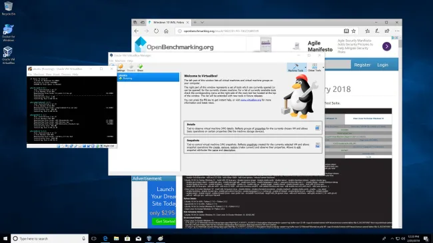Open the File menu in VirtualBox Manager
This screenshot has height=243, width=433.
click(111, 61)
